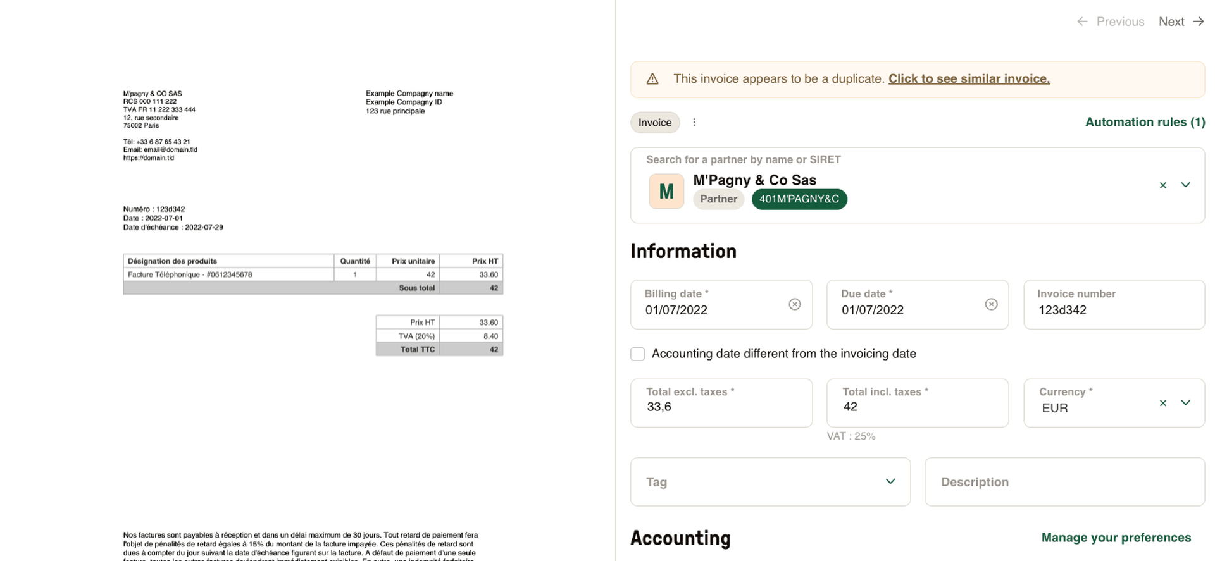Click to see similar invoice link
Image resolution: width=1215 pixels, height=561 pixels.
coord(969,79)
